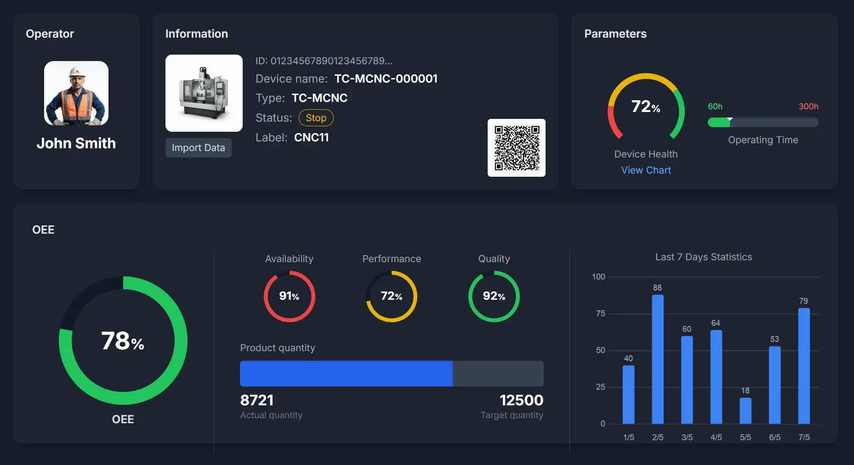Click the QR code image

(x=516, y=148)
